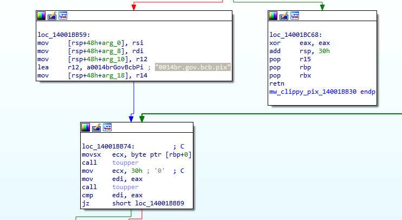The height and width of the screenshot is (220, 402).
Task: Click edit pencil icon in loc_14001BB74 block
Action: coord(96,127)
